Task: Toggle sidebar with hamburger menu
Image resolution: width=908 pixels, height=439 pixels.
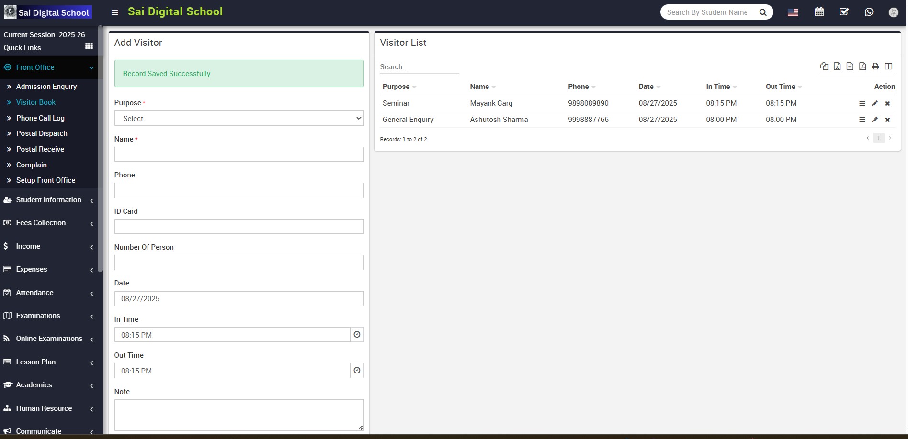Action: (114, 13)
